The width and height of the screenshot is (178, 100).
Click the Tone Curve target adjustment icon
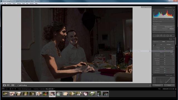154,78
